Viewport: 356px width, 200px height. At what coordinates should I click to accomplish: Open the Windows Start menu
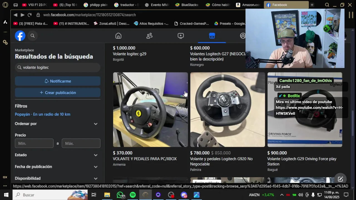pyautogui.click(x=6, y=195)
